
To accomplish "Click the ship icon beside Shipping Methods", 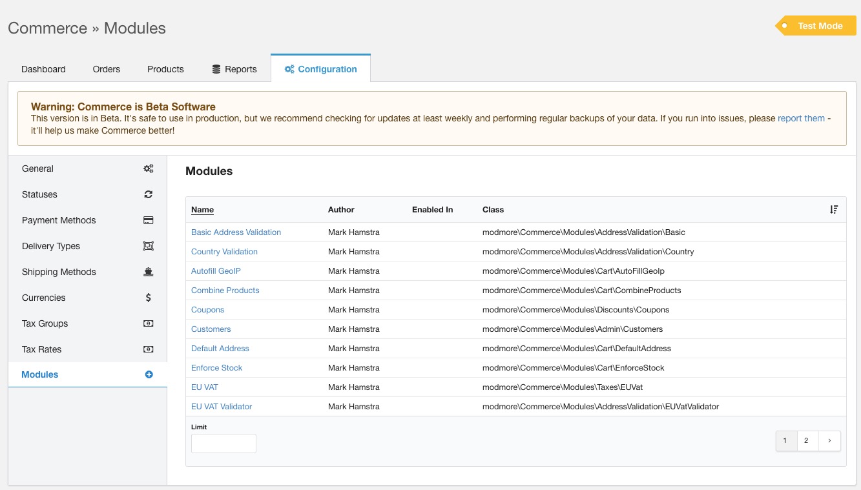I will (x=149, y=272).
